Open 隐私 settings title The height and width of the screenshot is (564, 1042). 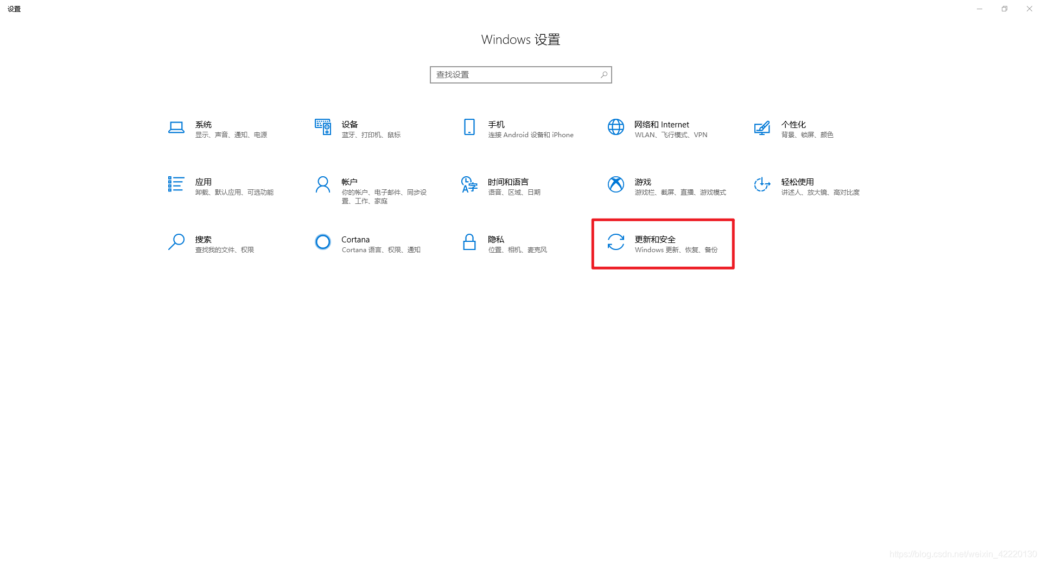tap(497, 240)
